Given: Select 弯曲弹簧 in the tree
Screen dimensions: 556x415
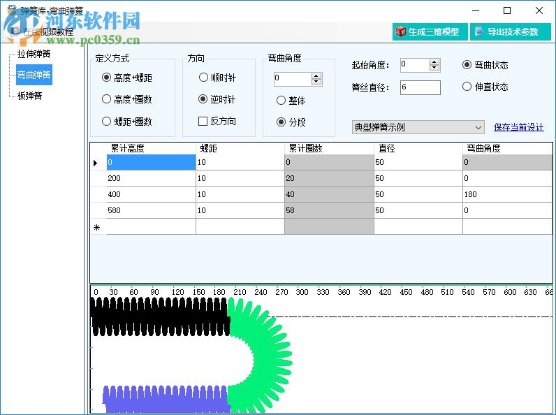Looking at the screenshot, I should 34,75.
